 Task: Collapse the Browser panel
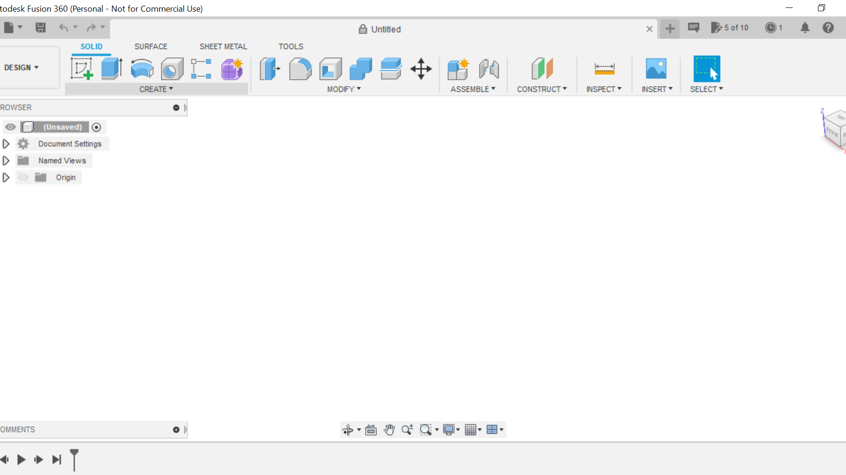tap(176, 107)
